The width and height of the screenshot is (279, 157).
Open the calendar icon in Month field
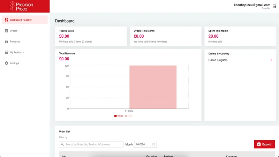tap(153, 144)
